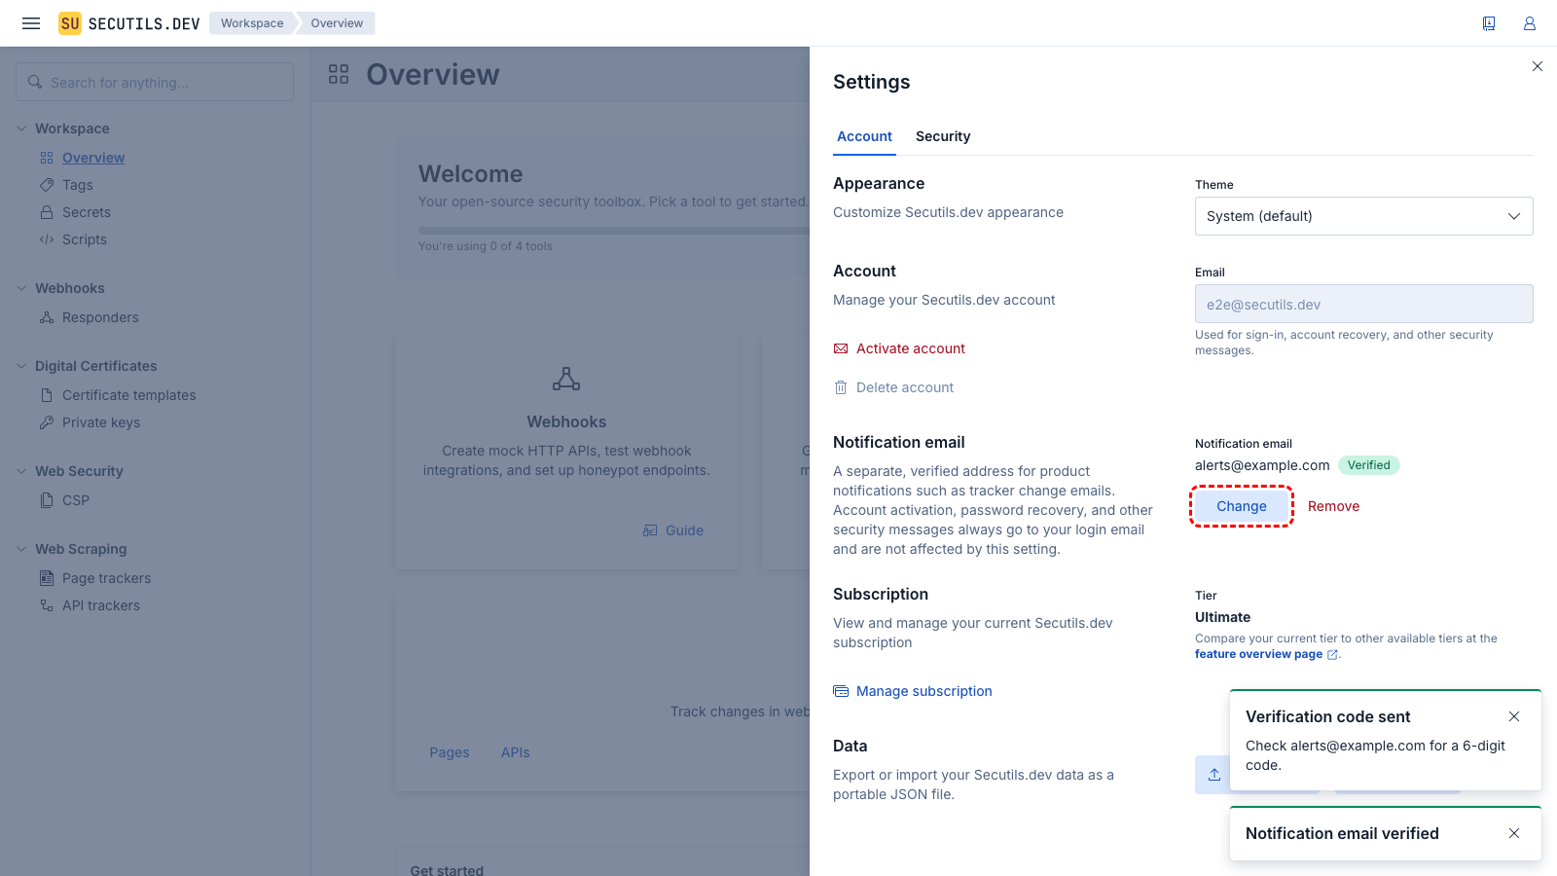The height and width of the screenshot is (876, 1557).
Task: Collapse the Web Scraping sidebar section
Action: [x=21, y=549]
